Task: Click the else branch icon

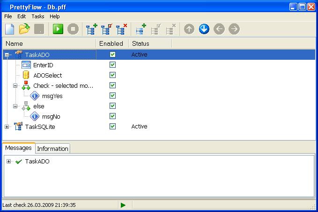Action: (x=26, y=106)
